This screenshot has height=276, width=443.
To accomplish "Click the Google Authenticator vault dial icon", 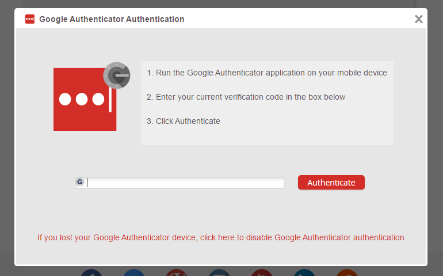I will point(117,75).
